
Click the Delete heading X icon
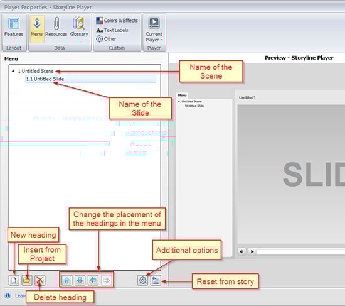tap(40, 280)
